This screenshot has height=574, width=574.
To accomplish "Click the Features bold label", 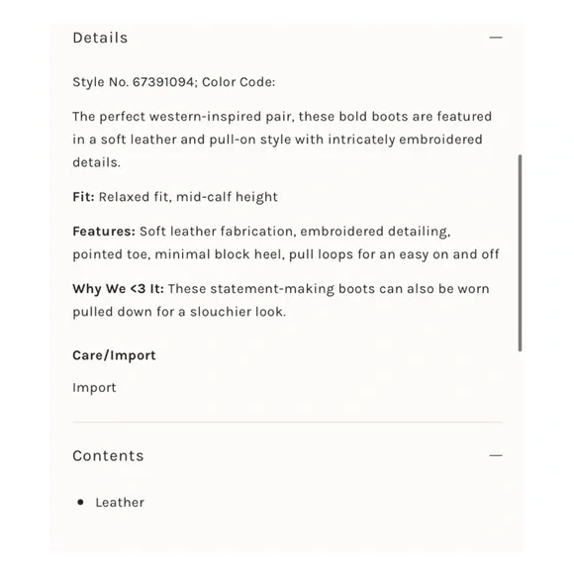I will coord(104,232).
